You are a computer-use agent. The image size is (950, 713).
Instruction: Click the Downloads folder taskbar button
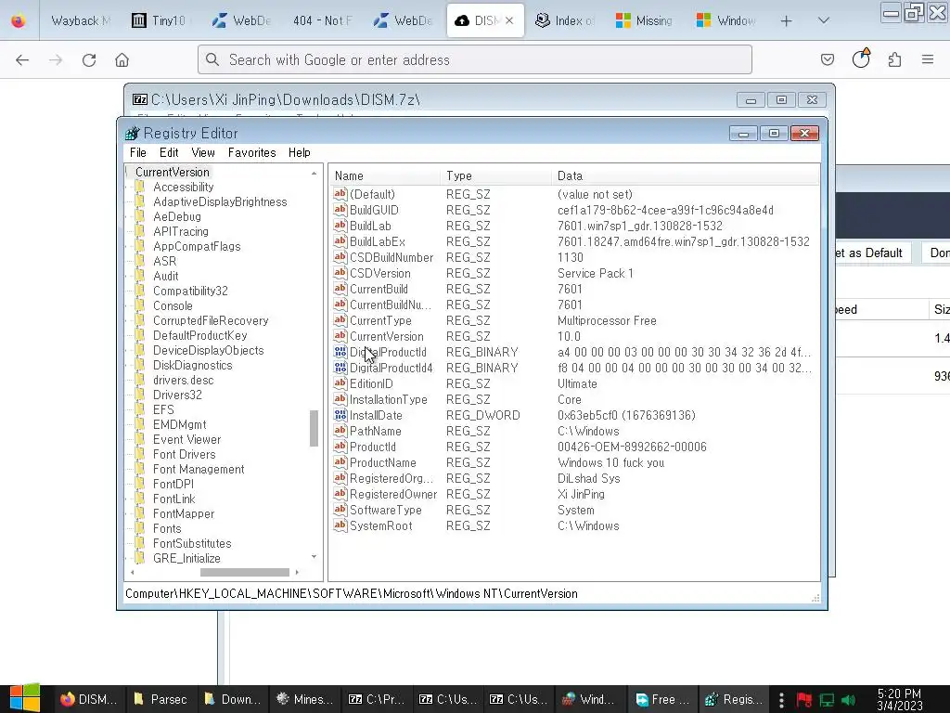click(233, 699)
